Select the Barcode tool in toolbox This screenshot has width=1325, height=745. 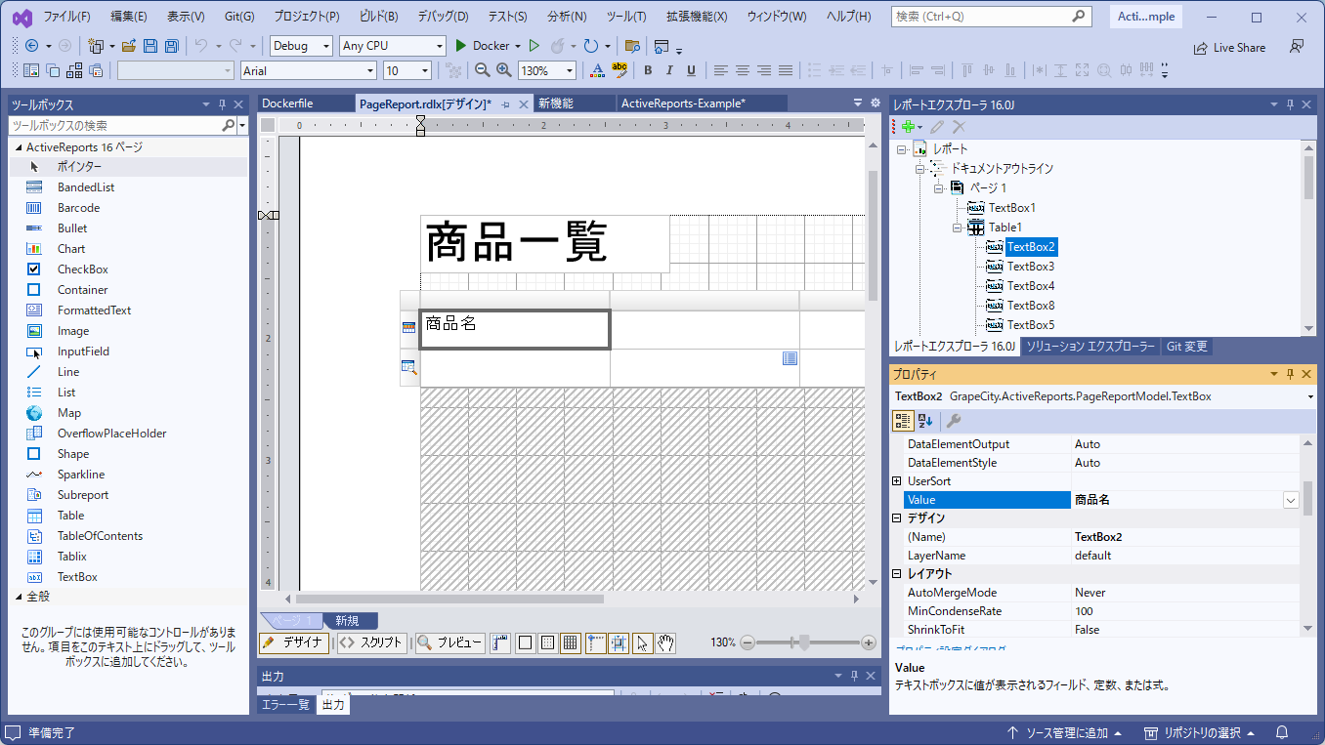pos(78,208)
